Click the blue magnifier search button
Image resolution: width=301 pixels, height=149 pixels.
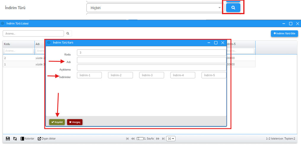[x=233, y=8]
